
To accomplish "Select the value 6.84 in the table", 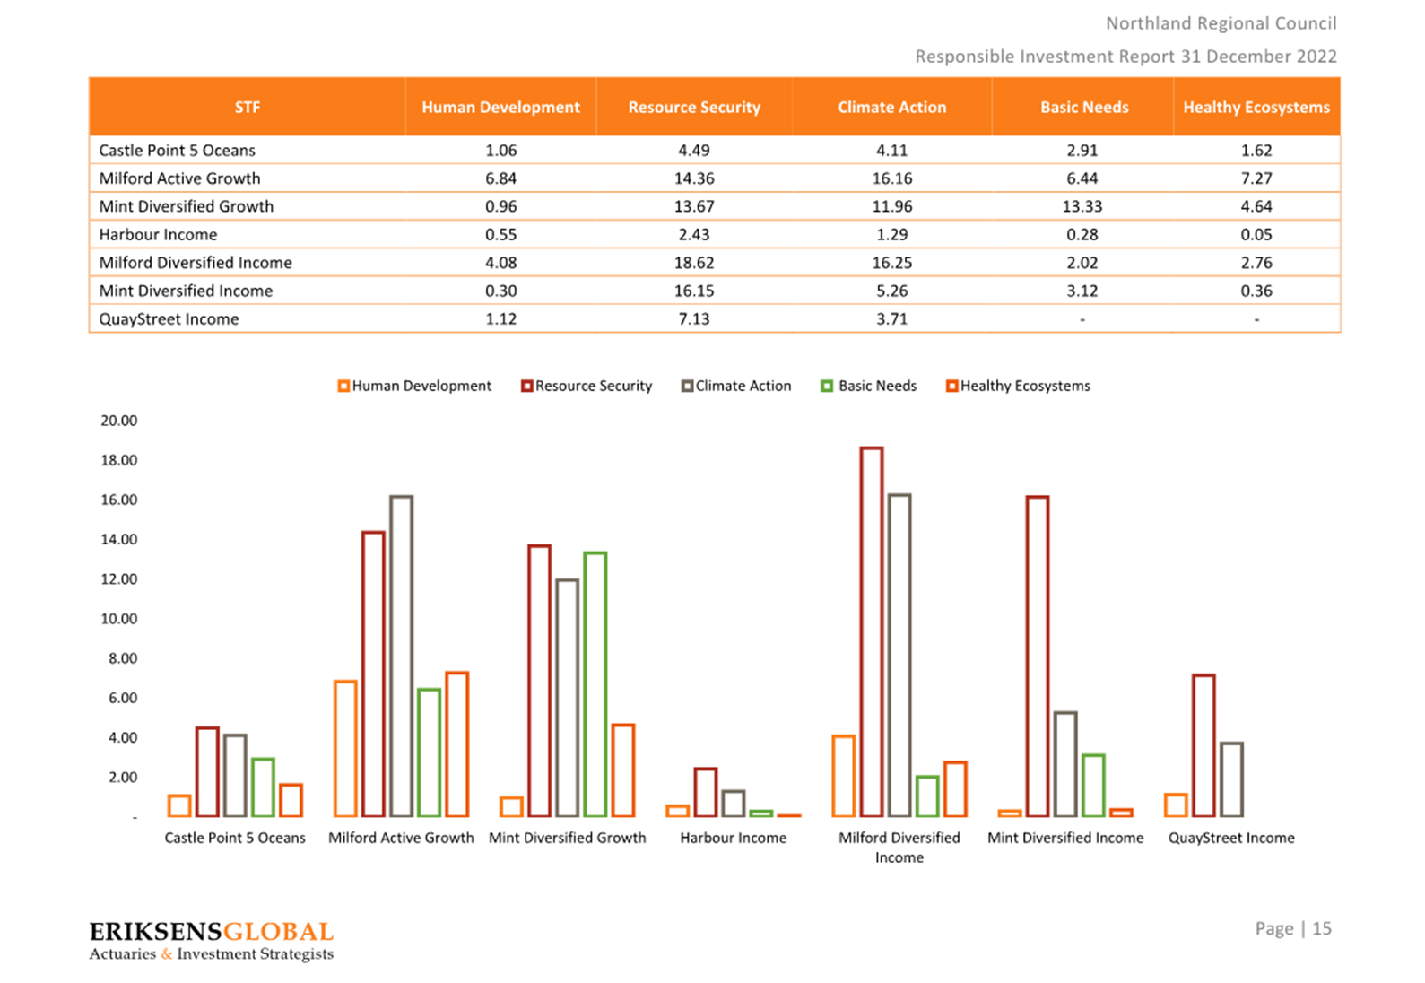I will pos(500,178).
